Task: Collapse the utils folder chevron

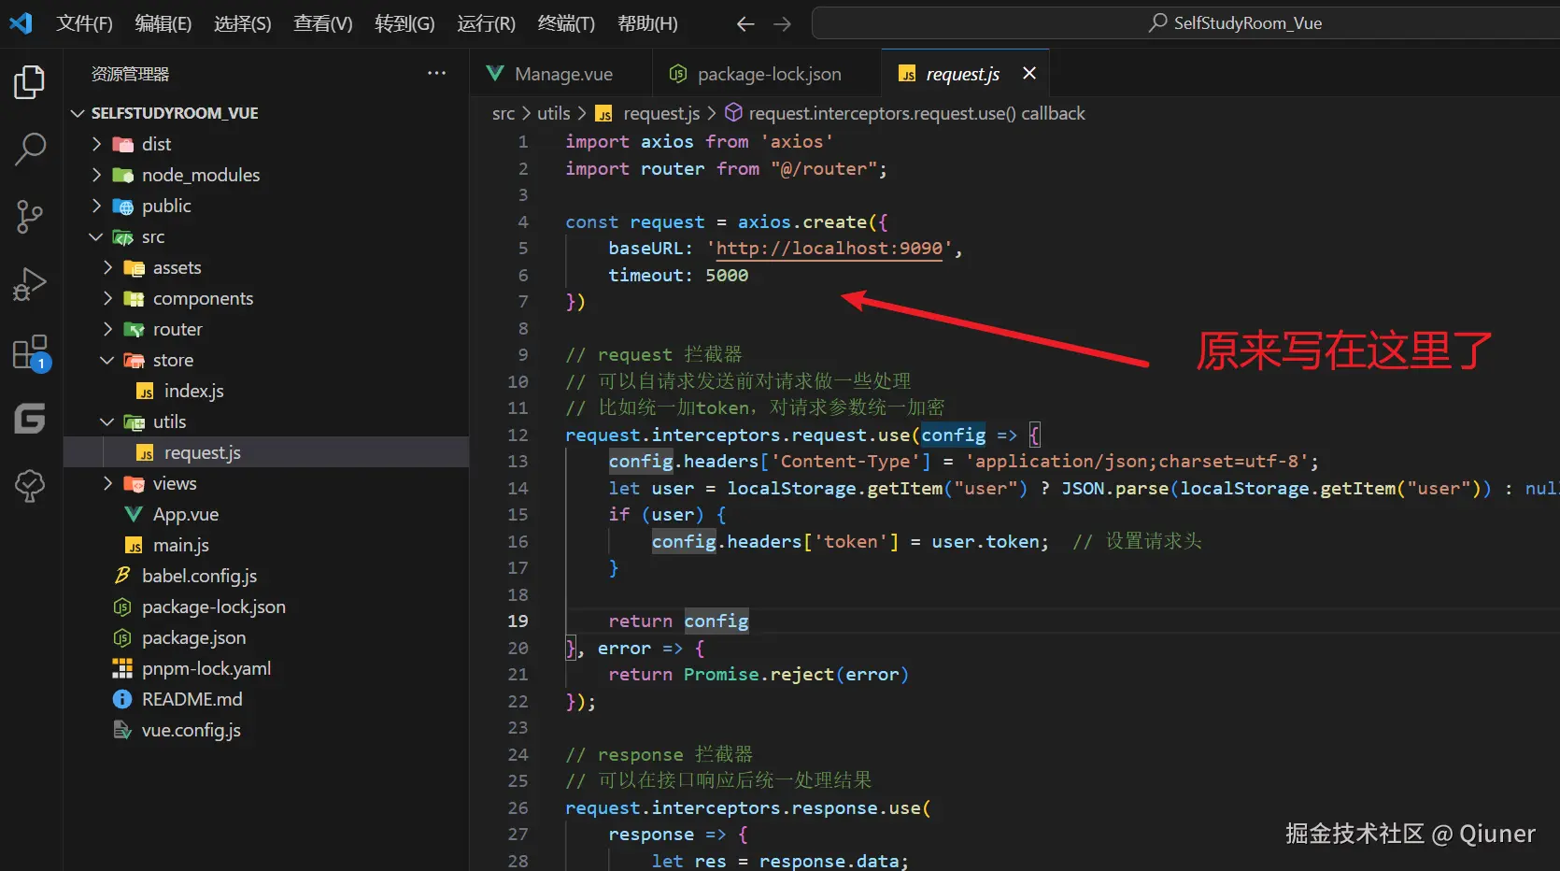Action: pos(107,421)
